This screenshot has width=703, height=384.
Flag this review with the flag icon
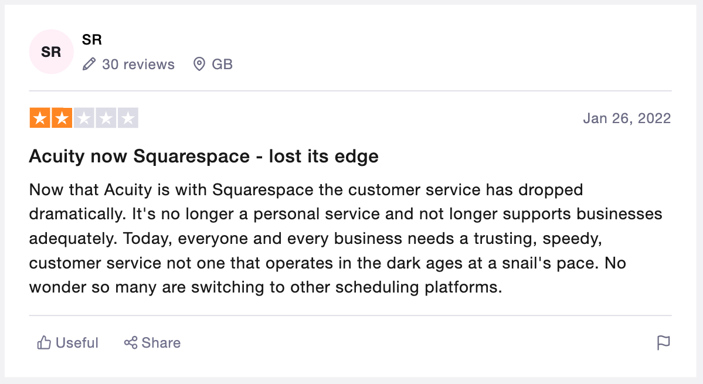point(663,343)
